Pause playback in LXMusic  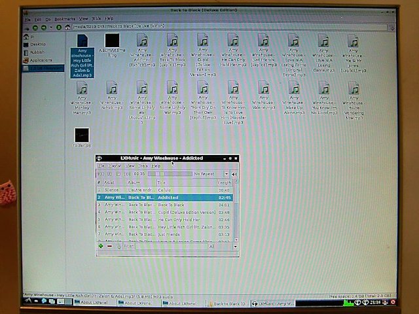click(109, 174)
